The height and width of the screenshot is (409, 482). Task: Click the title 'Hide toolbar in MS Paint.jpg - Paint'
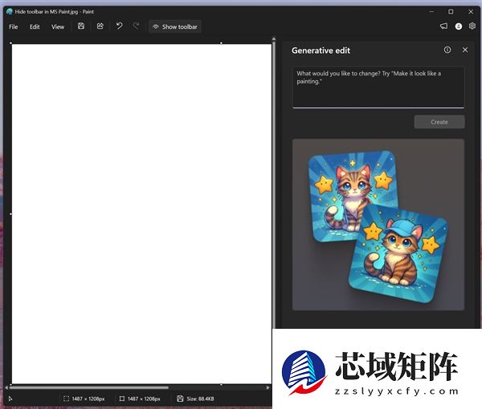point(55,12)
